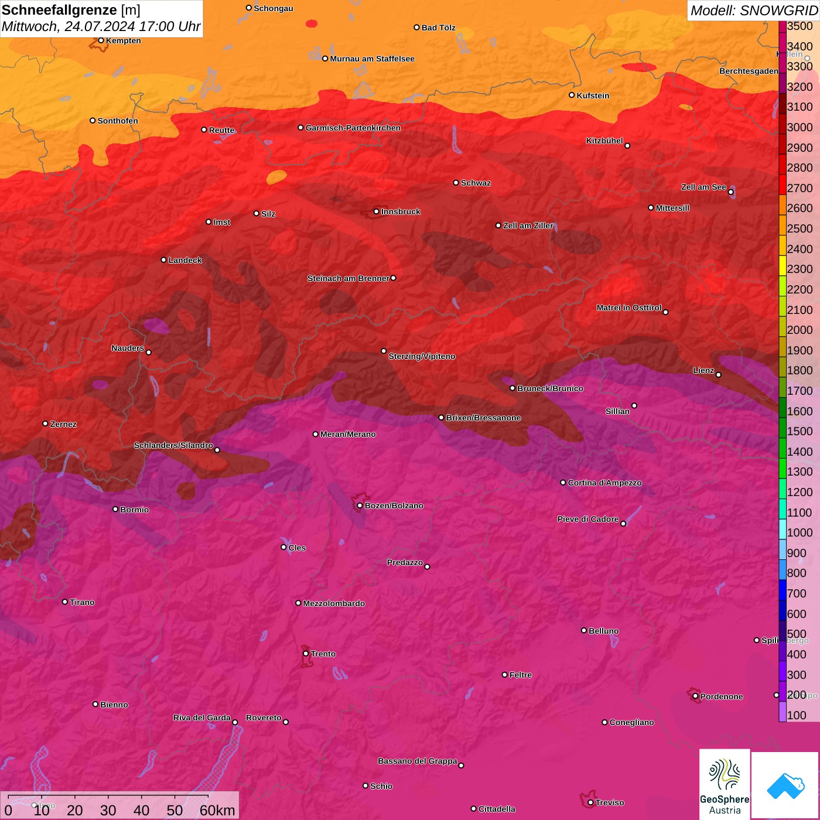This screenshot has width=820, height=820.
Task: Click the Meran/Merano label
Action: [x=348, y=434]
